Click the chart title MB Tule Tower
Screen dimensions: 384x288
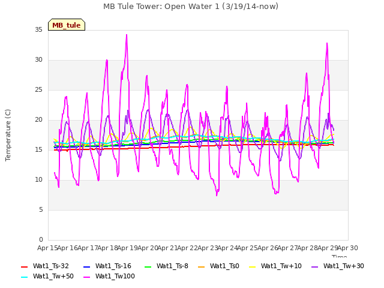(191, 7)
